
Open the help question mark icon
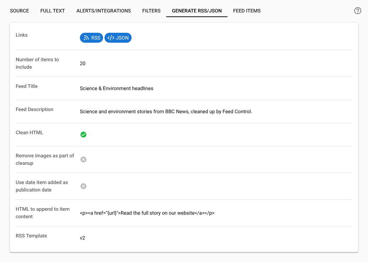point(357,11)
